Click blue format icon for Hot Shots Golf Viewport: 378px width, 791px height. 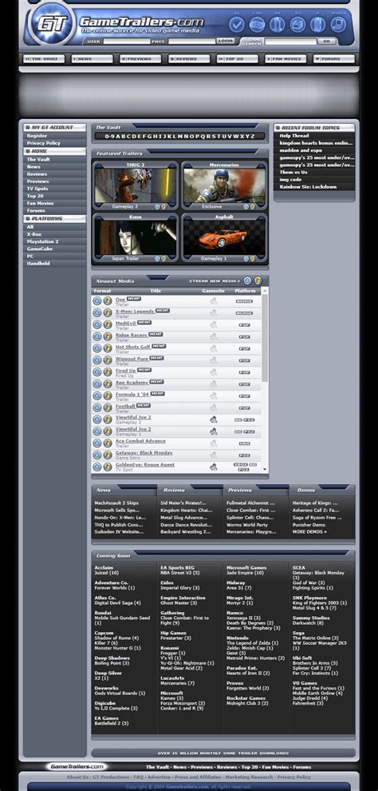click(97, 348)
